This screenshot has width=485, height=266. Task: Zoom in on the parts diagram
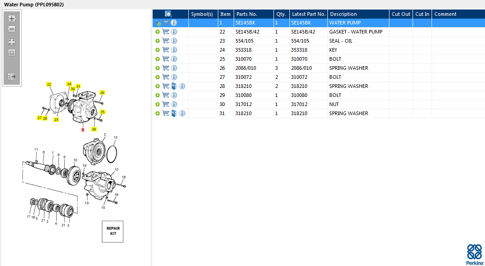(12, 19)
